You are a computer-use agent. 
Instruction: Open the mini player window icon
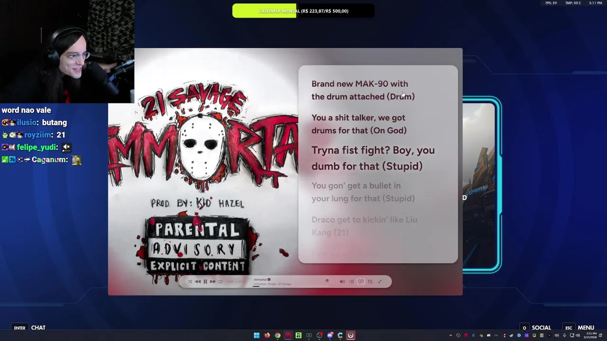coord(370,281)
